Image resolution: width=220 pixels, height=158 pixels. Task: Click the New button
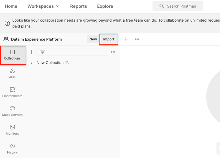93,39
